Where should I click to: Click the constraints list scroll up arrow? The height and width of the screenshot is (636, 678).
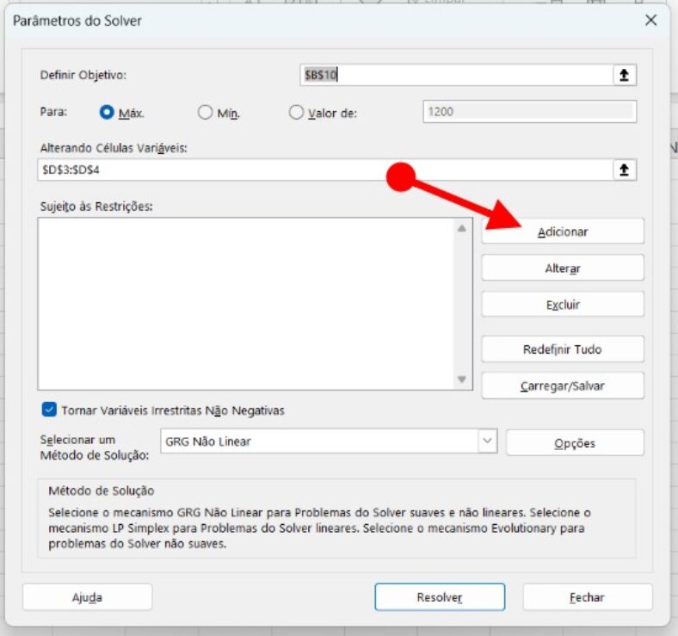tap(462, 229)
